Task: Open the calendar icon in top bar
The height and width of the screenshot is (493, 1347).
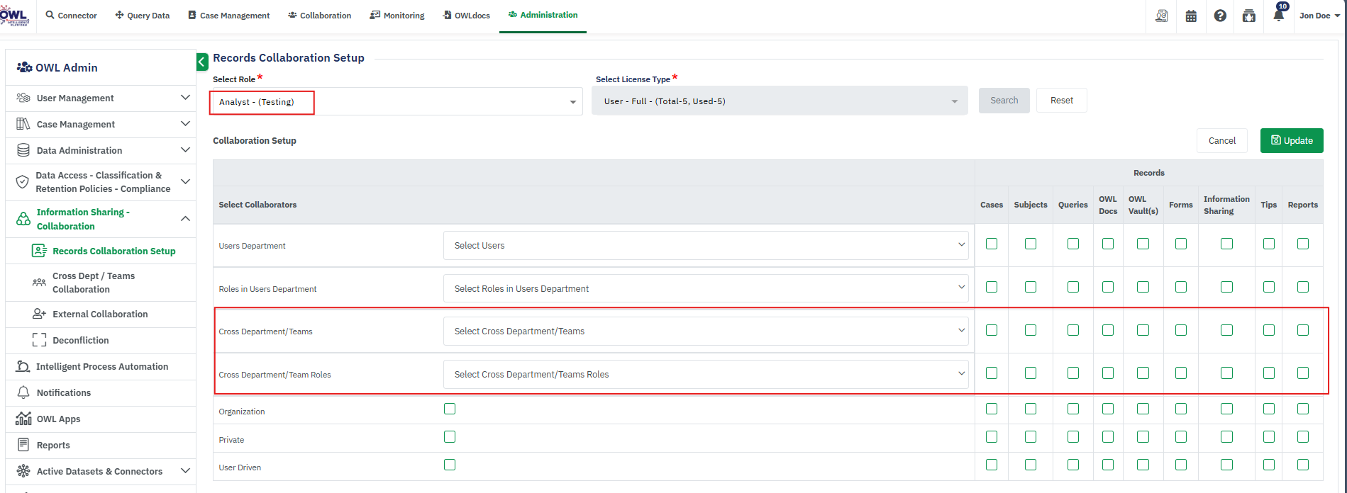Action: click(x=1191, y=16)
